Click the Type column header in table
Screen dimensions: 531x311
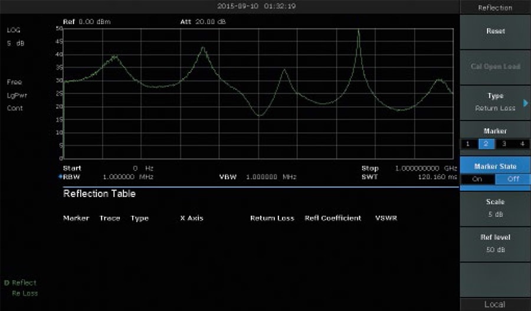coord(139,218)
